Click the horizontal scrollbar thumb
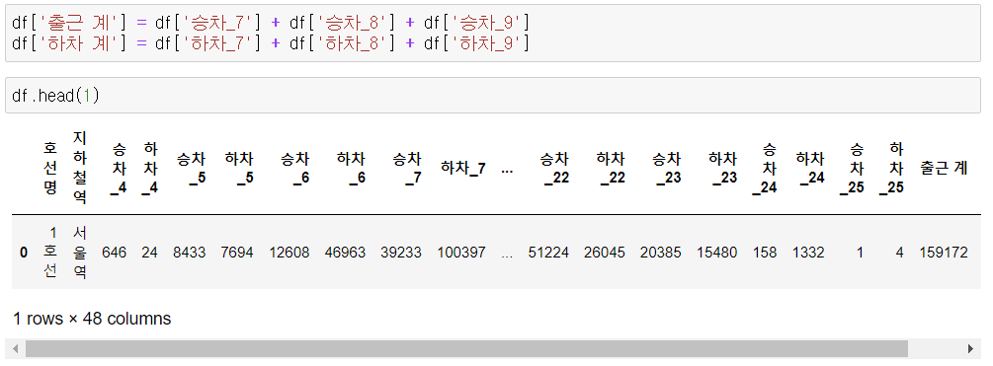Viewport: 993px width, 366px height. click(466, 348)
